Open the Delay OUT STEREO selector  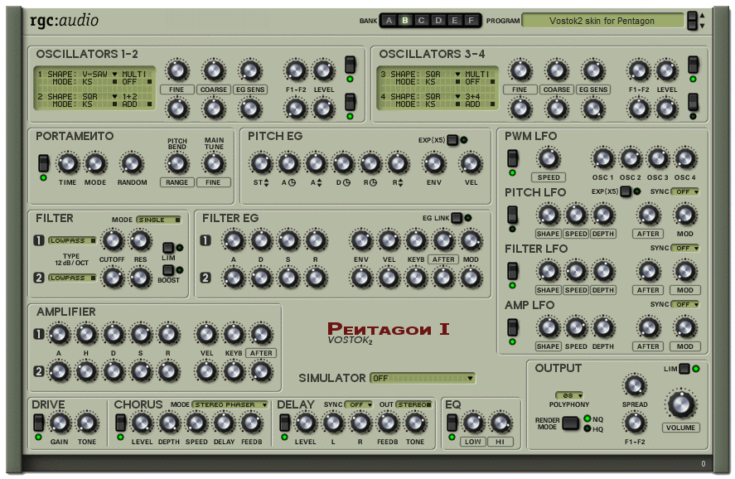(x=414, y=404)
